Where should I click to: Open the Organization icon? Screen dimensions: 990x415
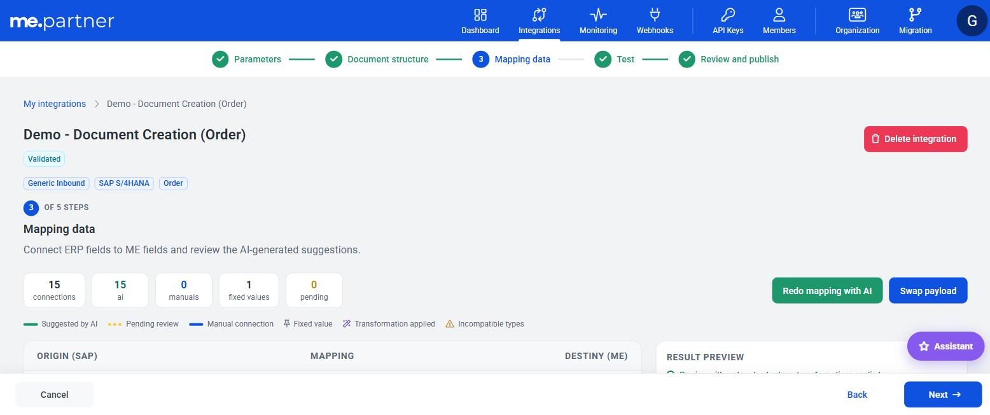[858, 15]
